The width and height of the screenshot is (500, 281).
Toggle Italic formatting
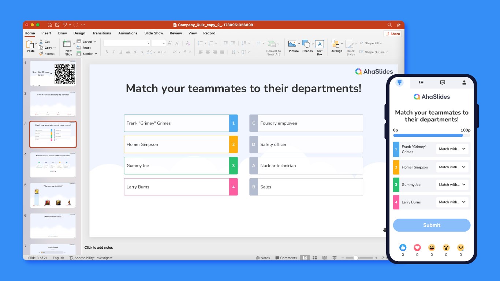tap(113, 52)
